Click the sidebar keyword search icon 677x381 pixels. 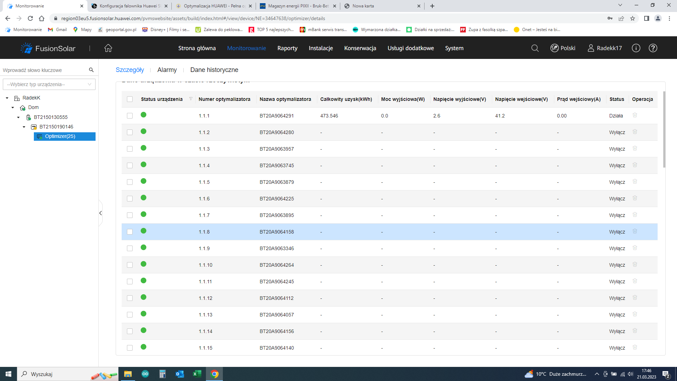coord(91,70)
